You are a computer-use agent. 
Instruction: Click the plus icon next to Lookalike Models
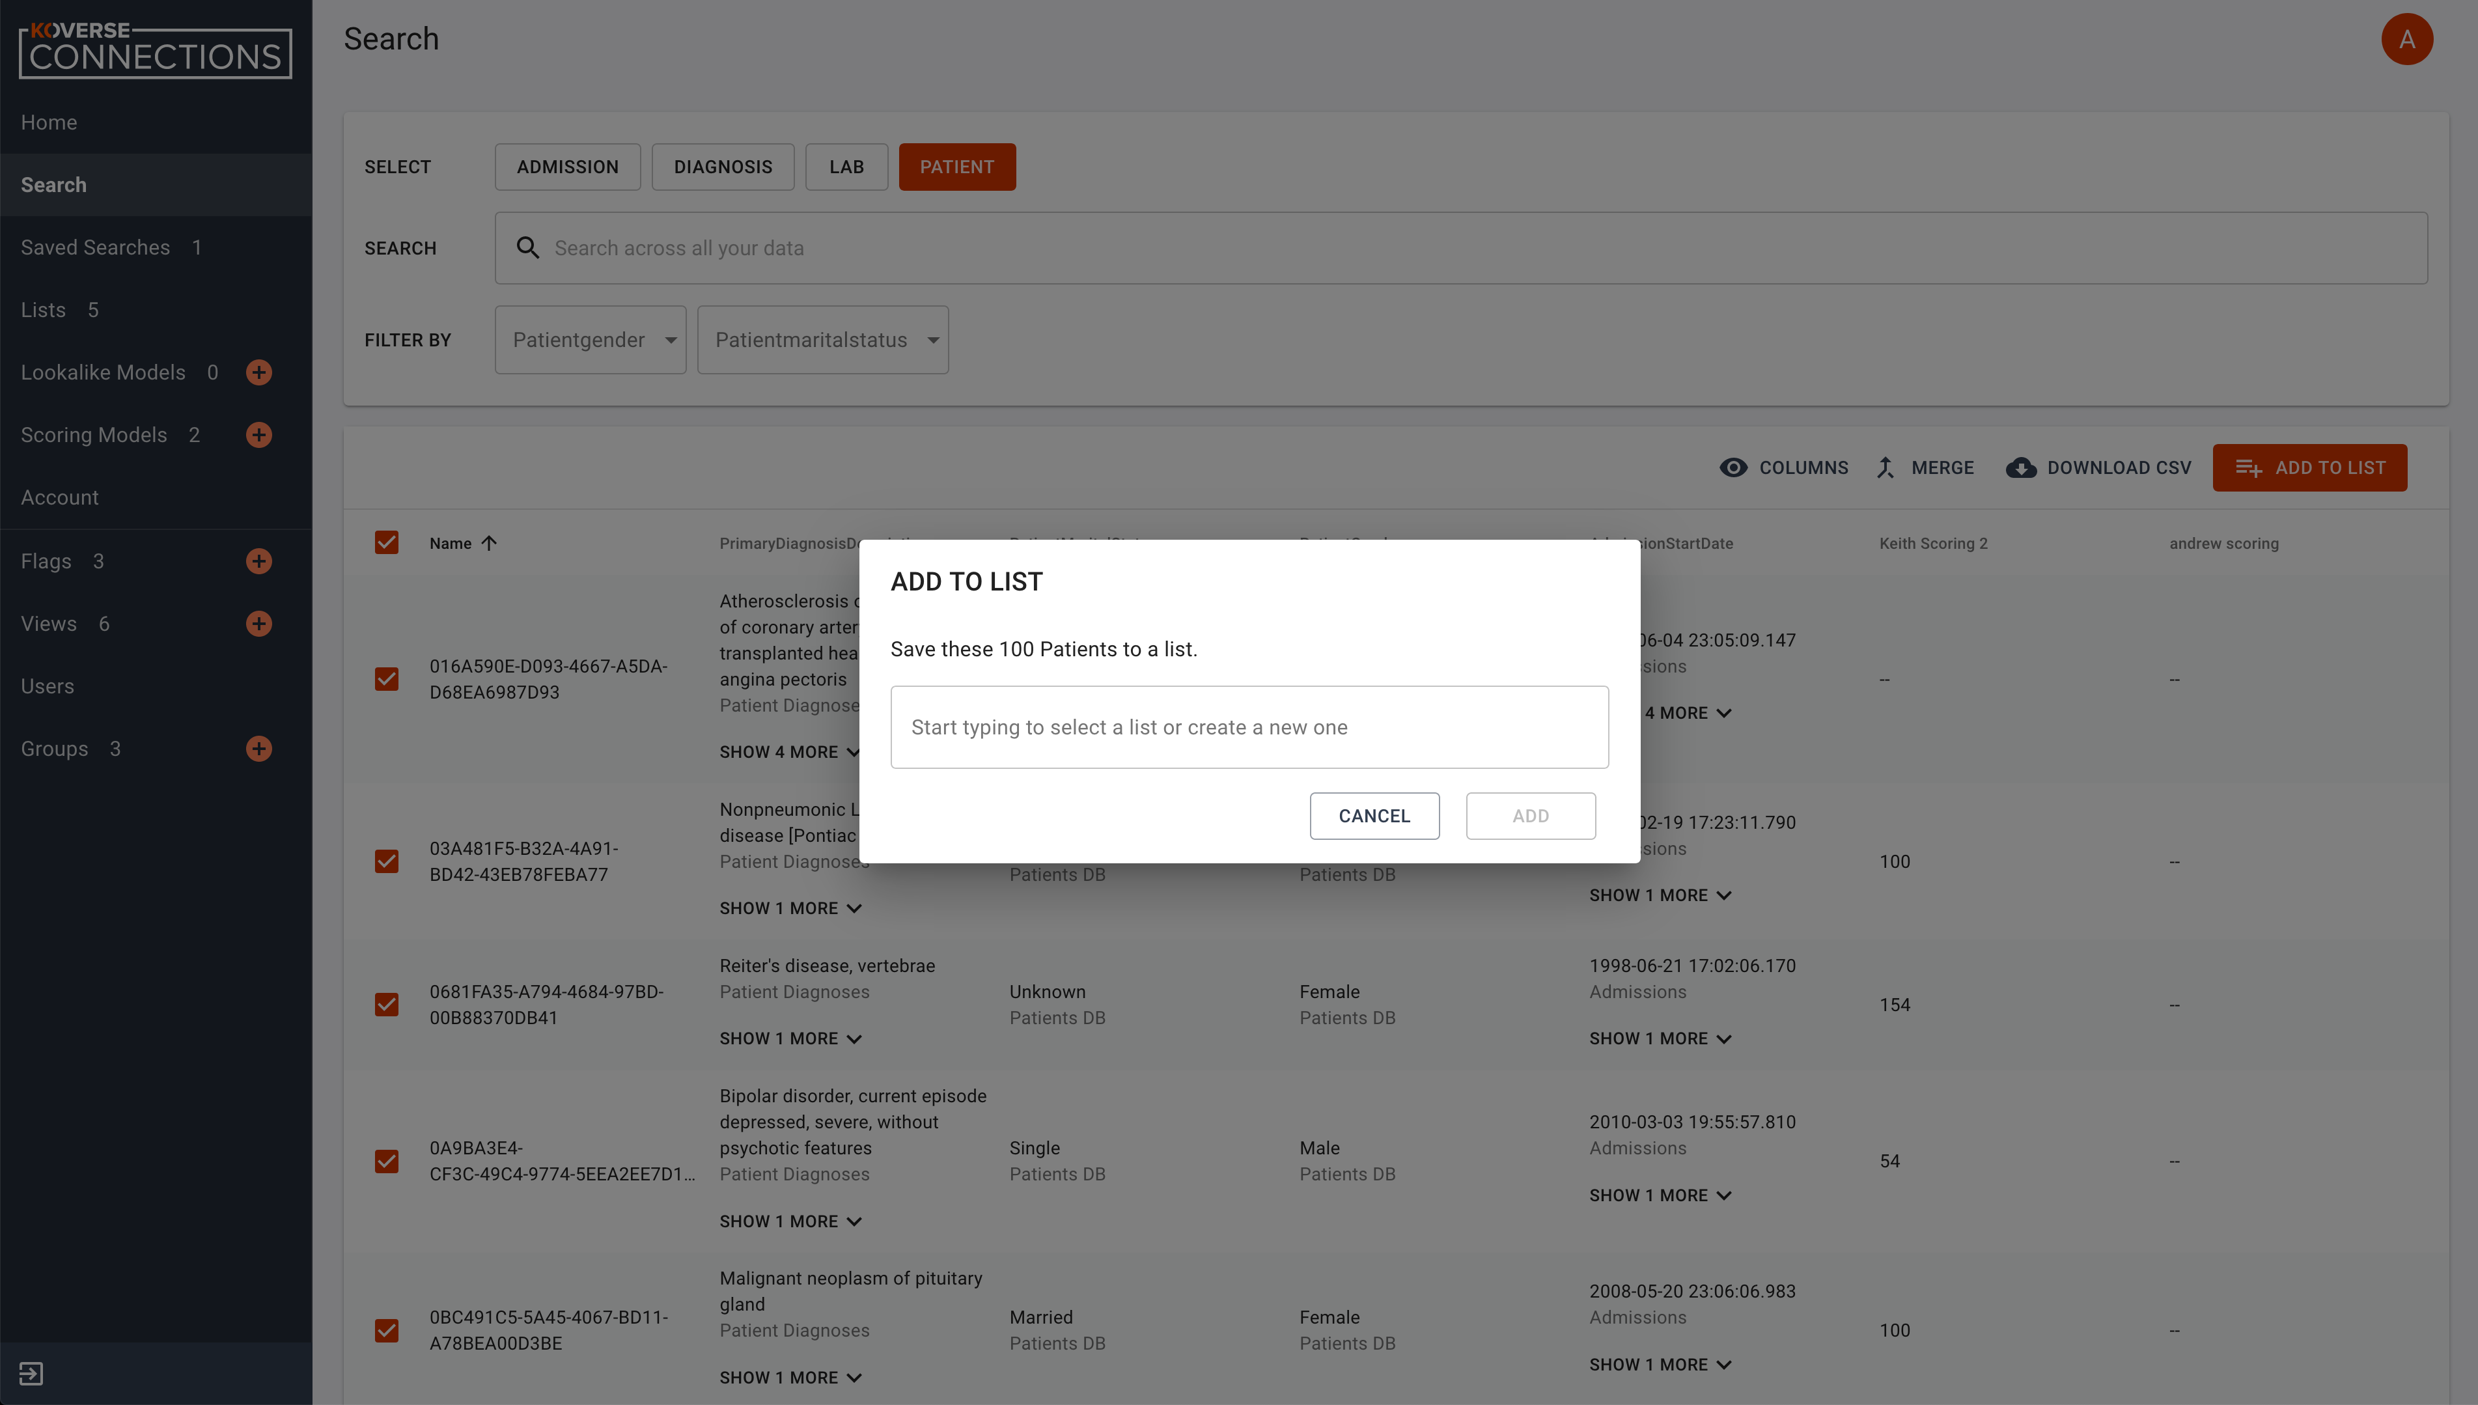point(258,372)
